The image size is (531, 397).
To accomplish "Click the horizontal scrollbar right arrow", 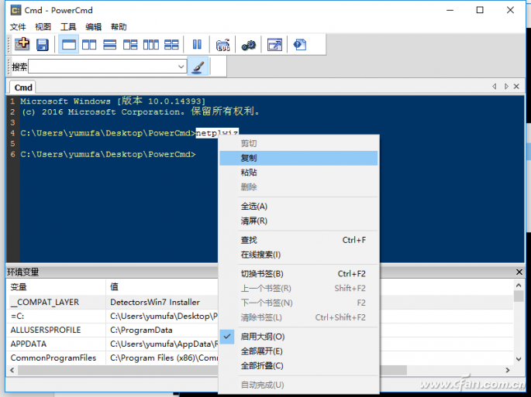I will pos(508,370).
